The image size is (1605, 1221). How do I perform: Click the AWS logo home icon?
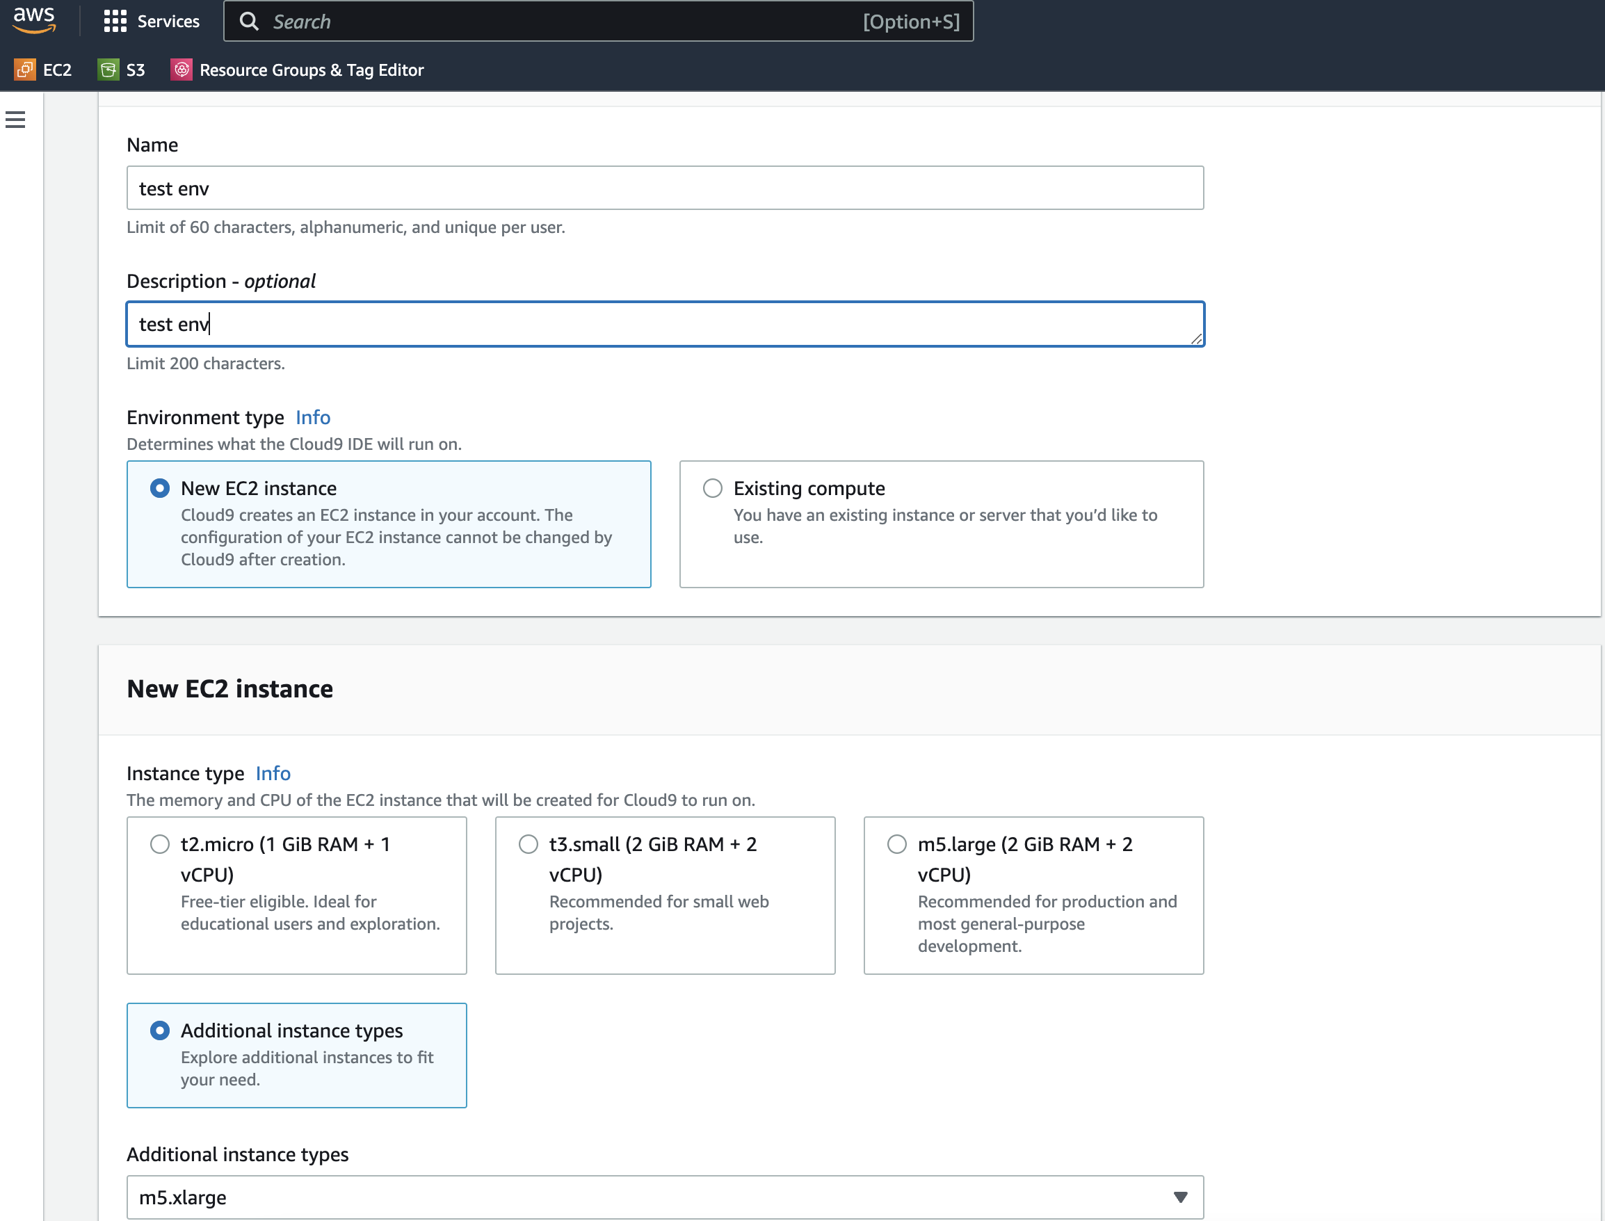pyautogui.click(x=33, y=19)
